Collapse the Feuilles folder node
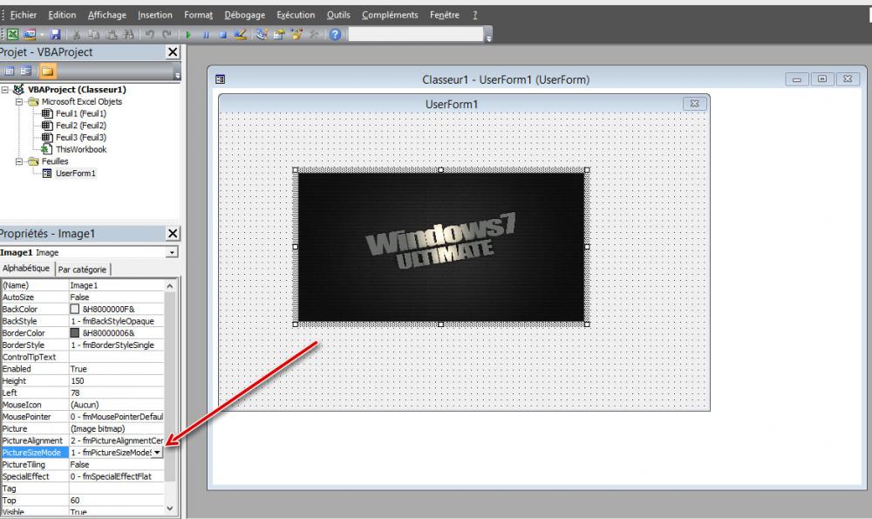This screenshot has width=872, height=519. coord(19,161)
